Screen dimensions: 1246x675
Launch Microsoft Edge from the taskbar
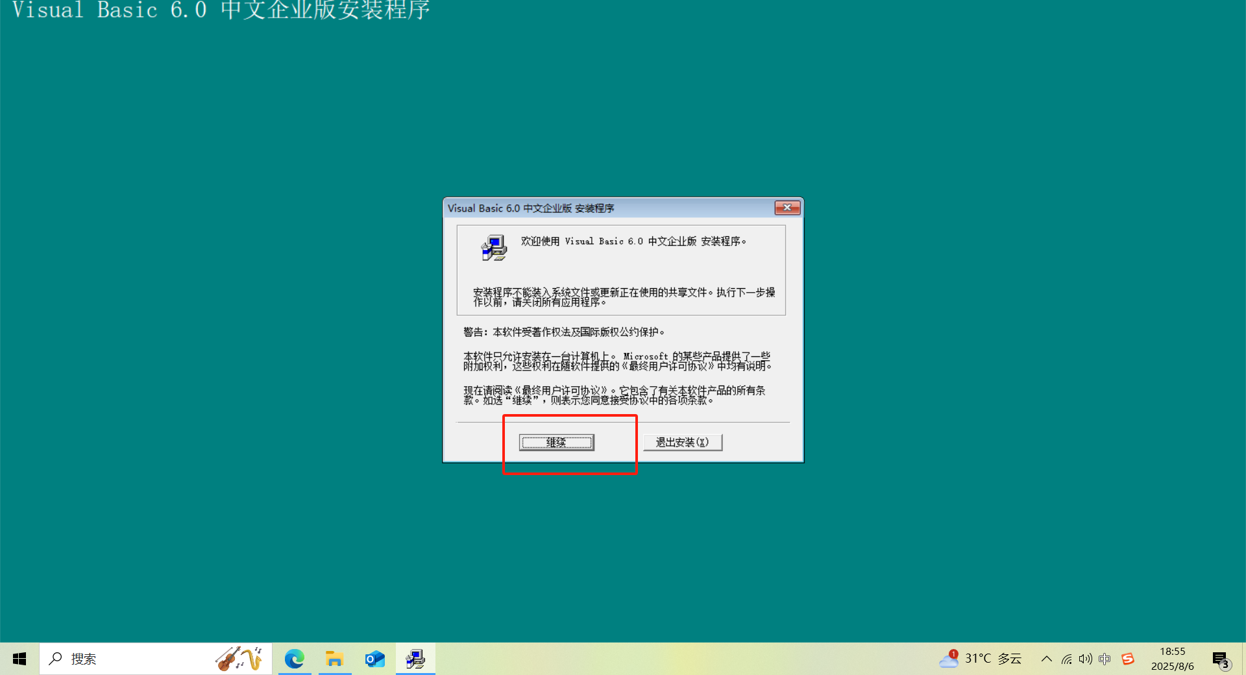[295, 658]
